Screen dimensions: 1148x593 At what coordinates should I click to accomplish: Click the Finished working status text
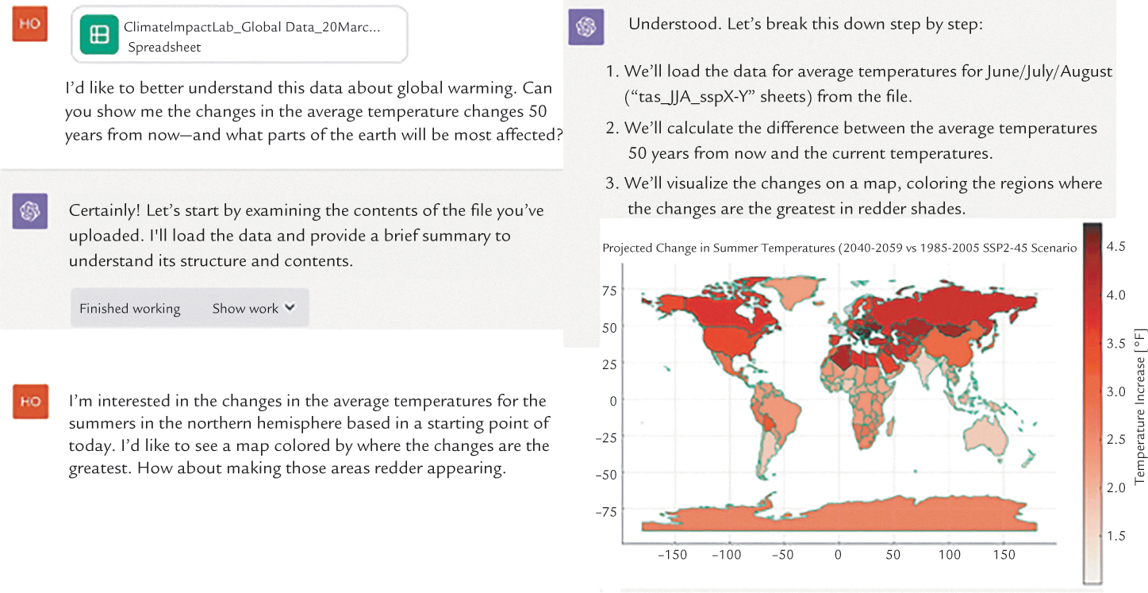click(129, 309)
